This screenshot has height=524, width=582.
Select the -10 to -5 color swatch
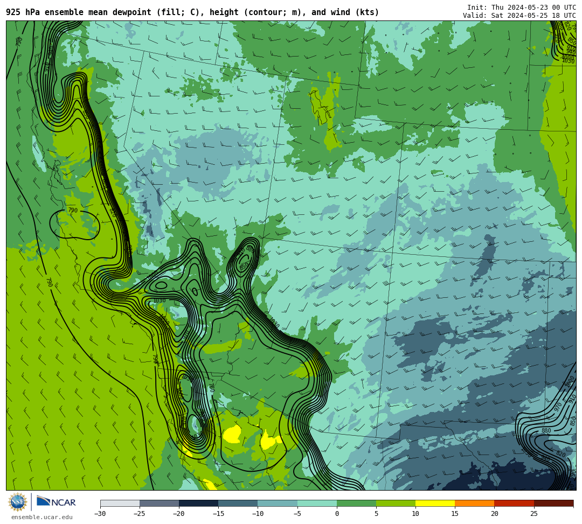point(278,503)
